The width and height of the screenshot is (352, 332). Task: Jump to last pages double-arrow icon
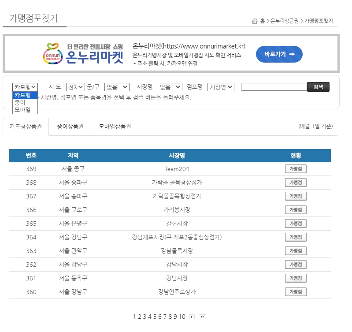pos(202,317)
